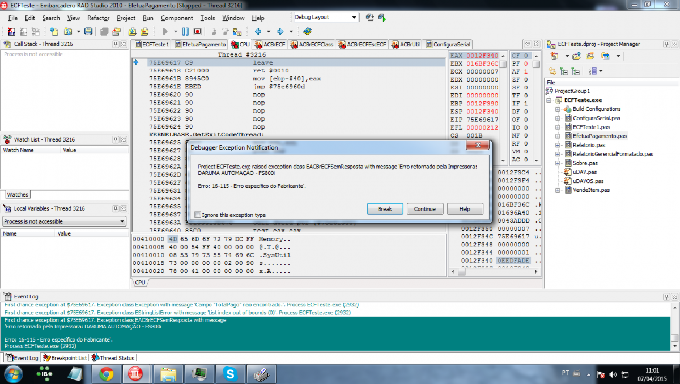Select VendeItem.pas in Project Manager
This screenshot has width=680, height=384.
591,190
